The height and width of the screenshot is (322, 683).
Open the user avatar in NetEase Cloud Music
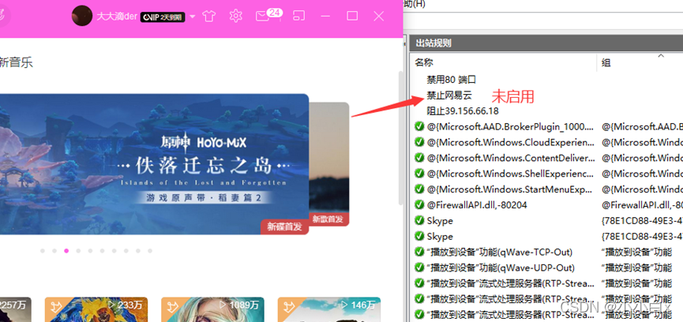pos(82,16)
